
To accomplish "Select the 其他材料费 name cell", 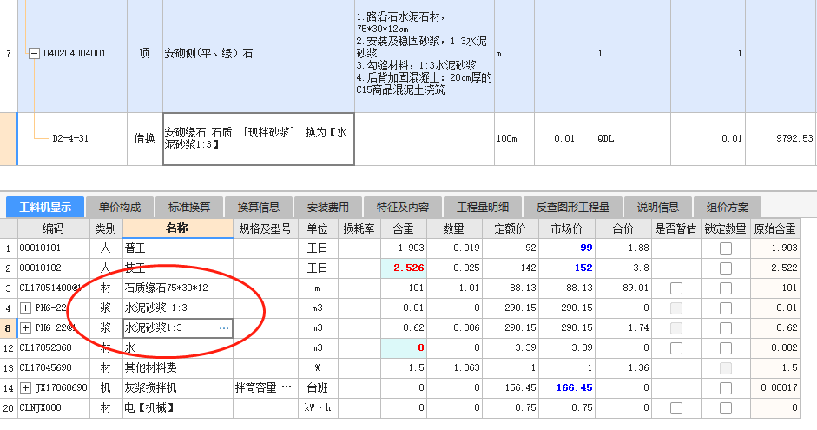I will (x=177, y=368).
